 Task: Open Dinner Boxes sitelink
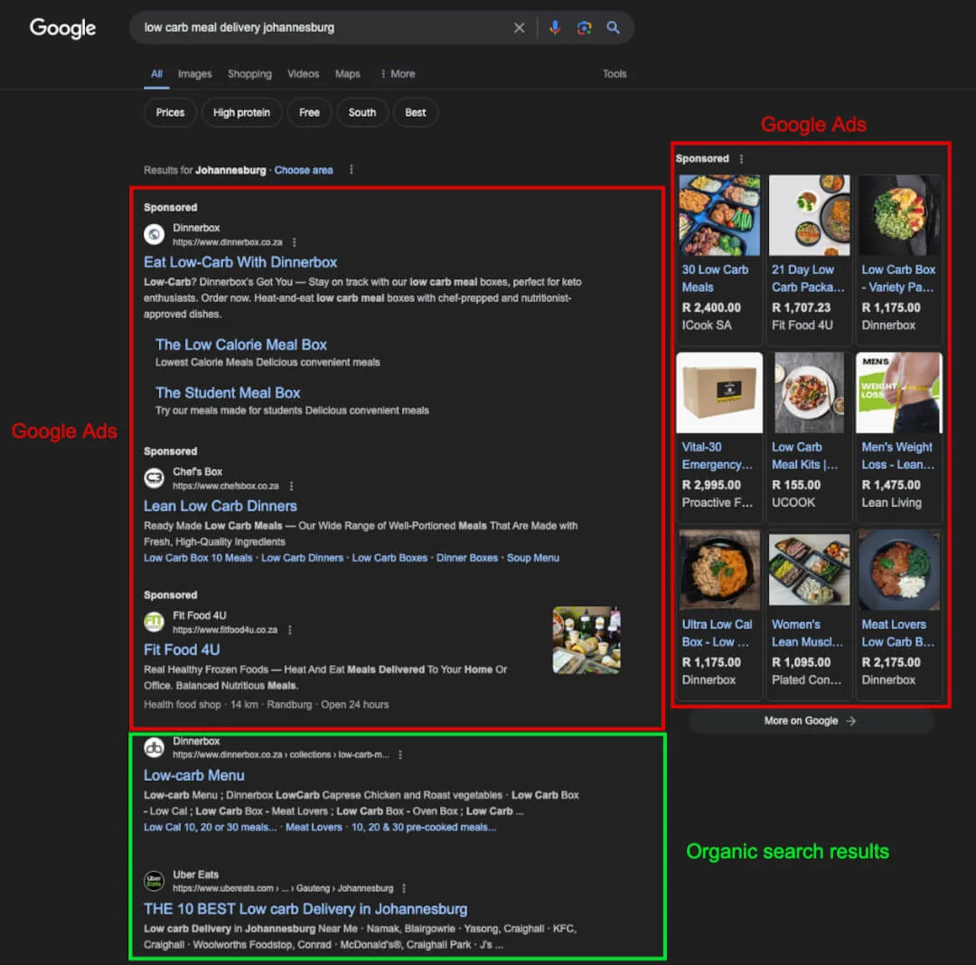467,557
